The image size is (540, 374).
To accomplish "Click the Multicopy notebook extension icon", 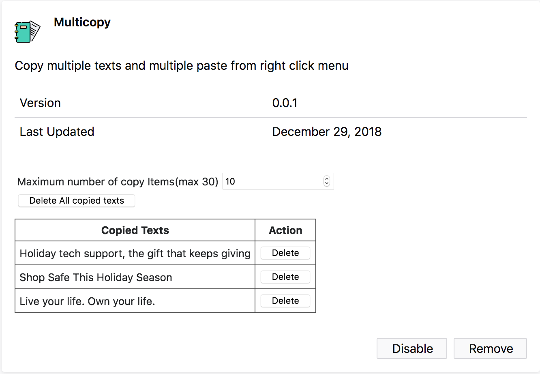I will pyautogui.click(x=27, y=32).
